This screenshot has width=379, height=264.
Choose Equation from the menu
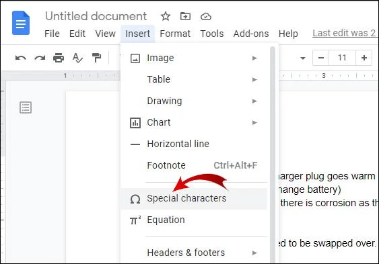(194, 220)
